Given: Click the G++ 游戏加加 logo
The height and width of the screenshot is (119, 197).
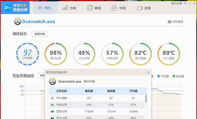Looking at the screenshot, I should 15,7.
